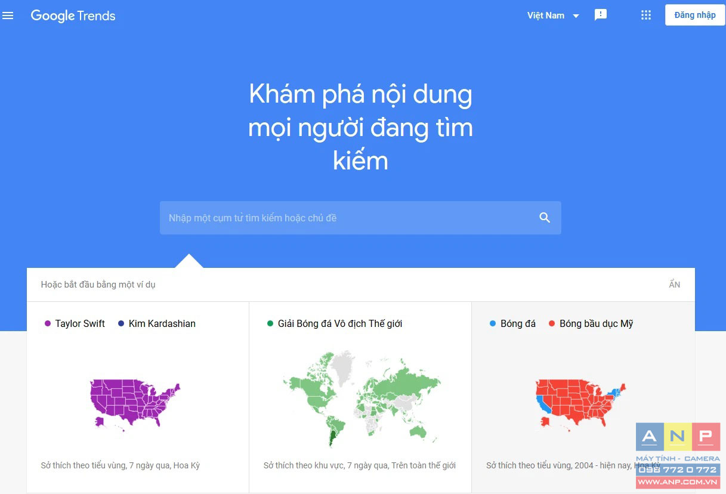Click the Bóng bầu dục Mỹ label

coord(597,323)
